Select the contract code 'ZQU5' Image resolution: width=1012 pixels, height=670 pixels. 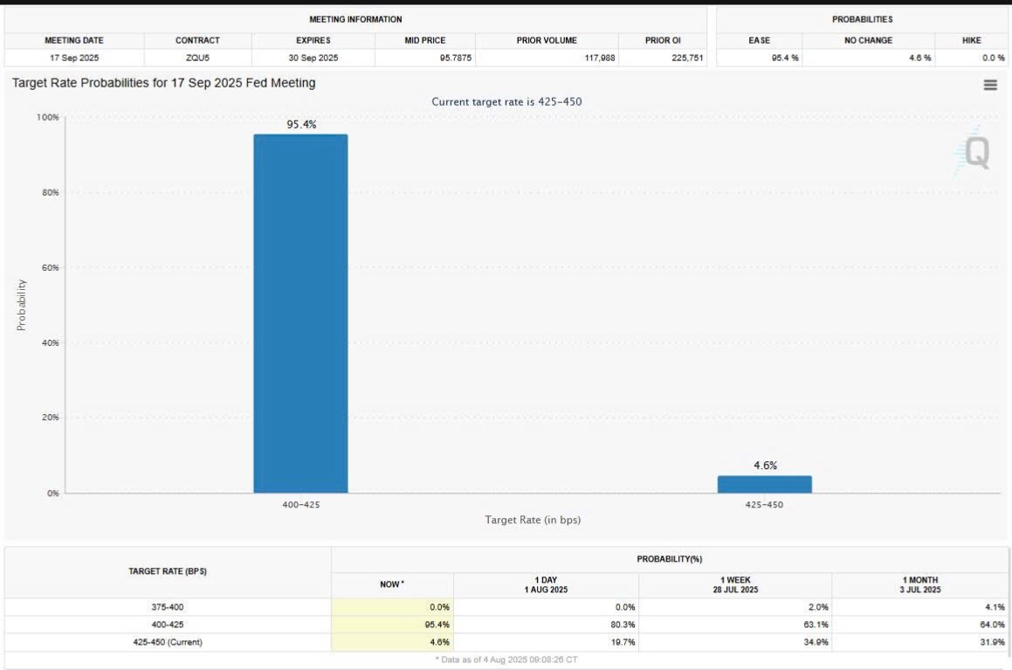[x=197, y=58]
